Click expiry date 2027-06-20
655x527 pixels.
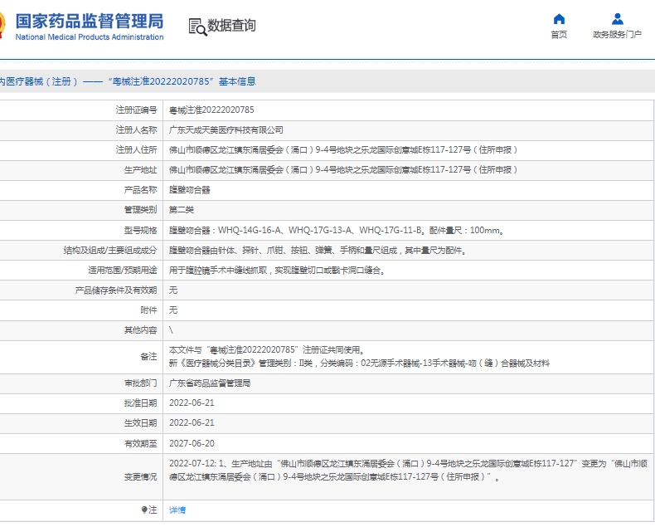pos(192,443)
